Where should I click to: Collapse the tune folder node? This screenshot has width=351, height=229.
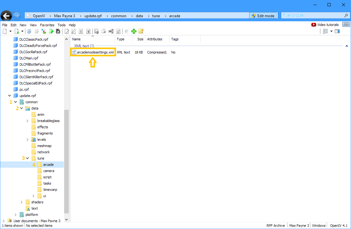27,158
